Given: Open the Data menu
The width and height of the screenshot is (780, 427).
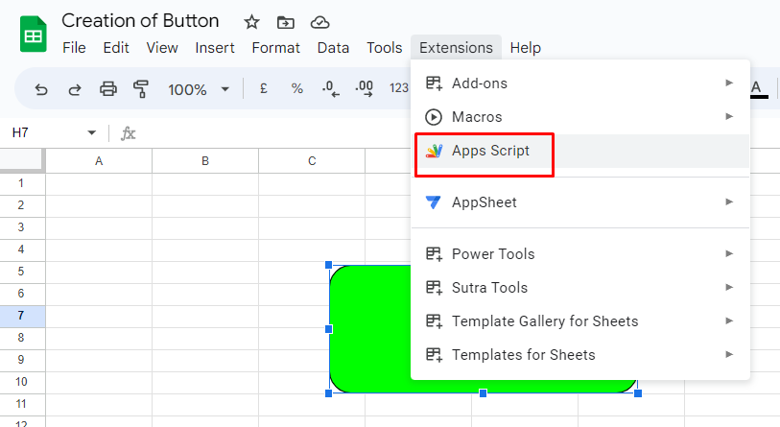Looking at the screenshot, I should [x=333, y=48].
